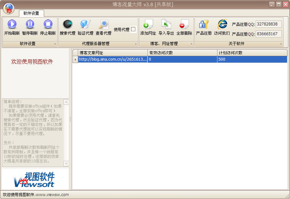Screen dimensions: 290x199
Task: Minimize the 博客流量大师 window
Action: (x=271, y=5)
